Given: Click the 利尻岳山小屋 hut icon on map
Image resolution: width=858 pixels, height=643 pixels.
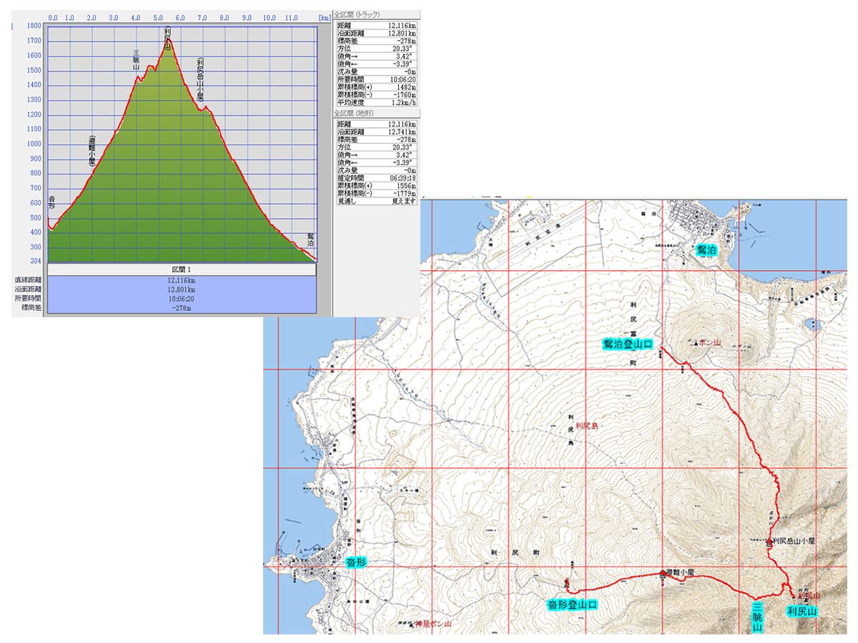Looking at the screenshot, I should click(769, 542).
